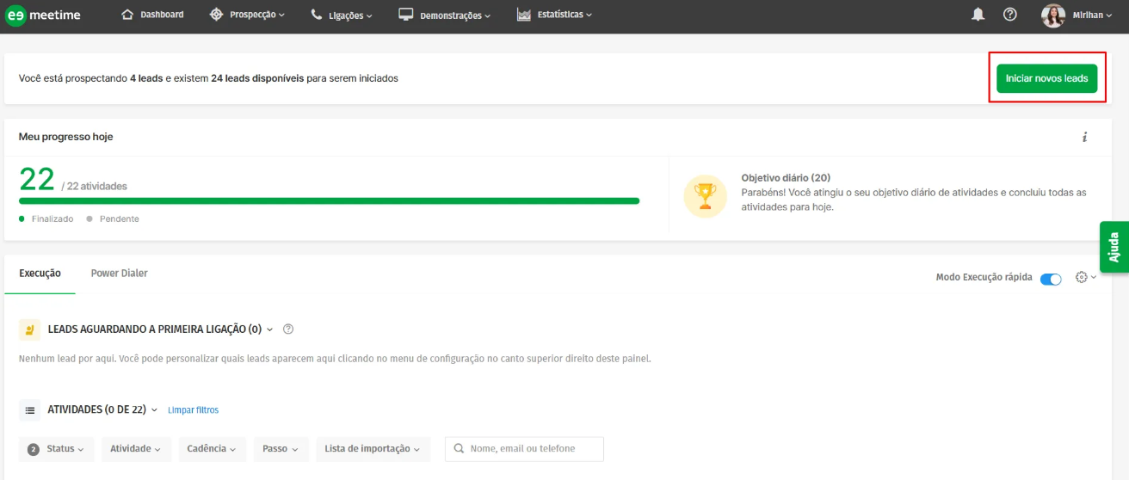This screenshot has height=480, width=1129.
Task: Switch to the Execução tab
Action: [x=40, y=274]
